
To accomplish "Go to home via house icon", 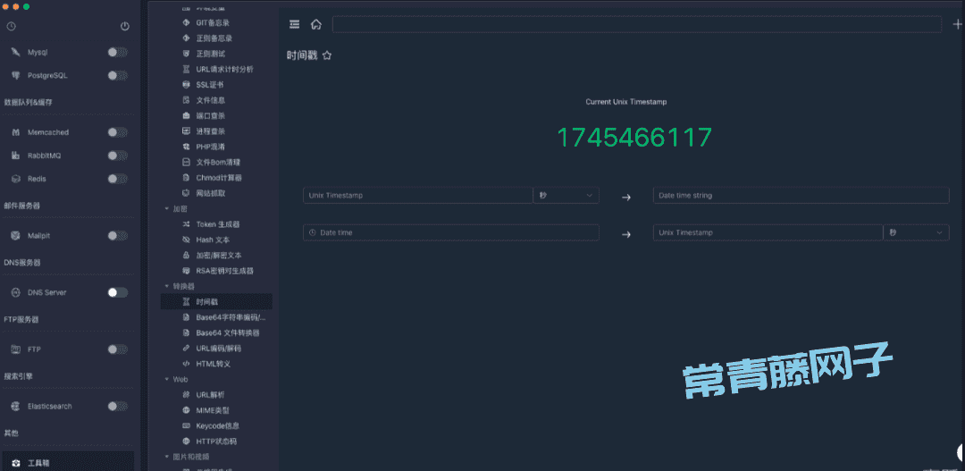I will [x=316, y=24].
